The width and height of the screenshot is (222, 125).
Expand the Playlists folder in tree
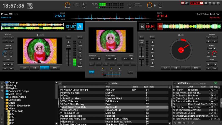(x=5, y=88)
